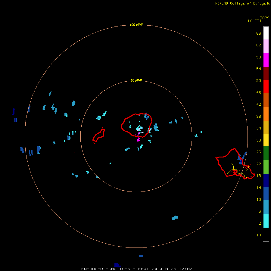Click the KHKI station identifier

click(x=144, y=269)
